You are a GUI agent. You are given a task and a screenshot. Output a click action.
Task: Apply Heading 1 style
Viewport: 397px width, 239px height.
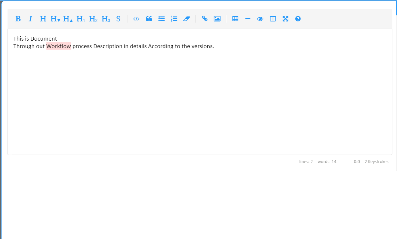click(x=80, y=19)
